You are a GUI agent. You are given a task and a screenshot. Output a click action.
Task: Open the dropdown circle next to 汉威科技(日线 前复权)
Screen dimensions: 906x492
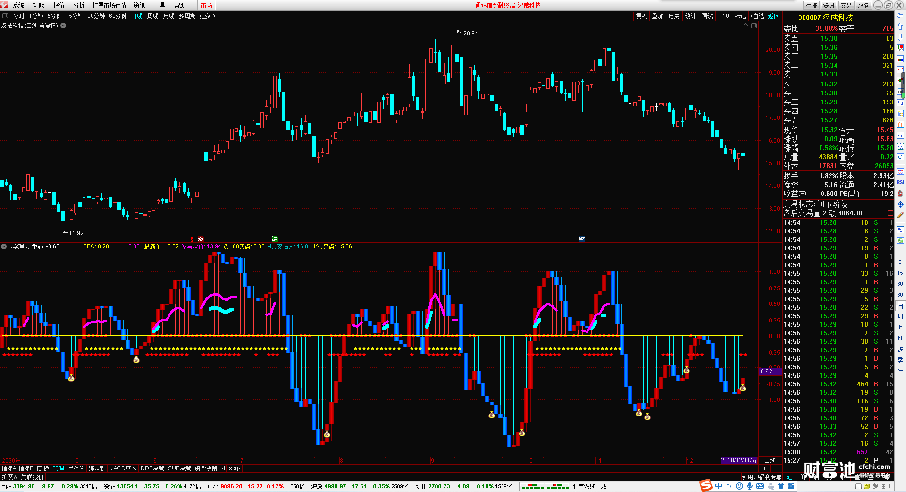pos(63,25)
